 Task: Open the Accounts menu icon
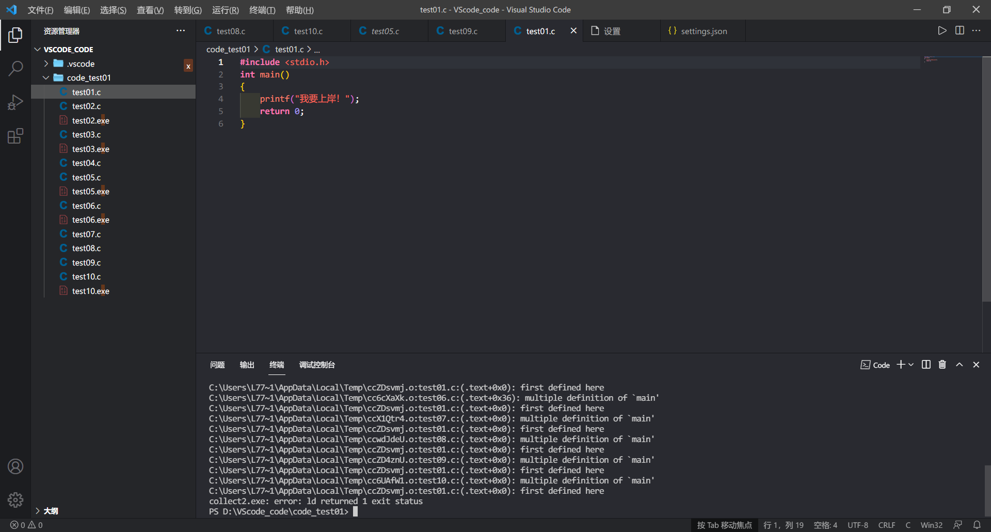click(x=15, y=467)
